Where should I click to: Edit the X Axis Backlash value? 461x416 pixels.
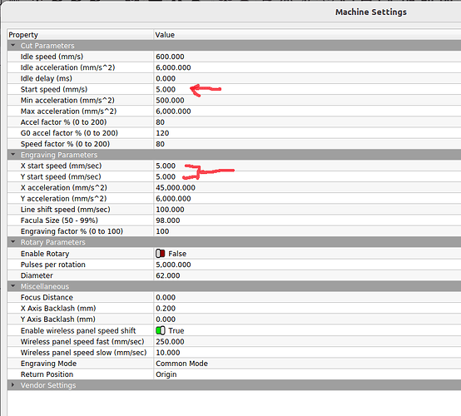[307, 308]
